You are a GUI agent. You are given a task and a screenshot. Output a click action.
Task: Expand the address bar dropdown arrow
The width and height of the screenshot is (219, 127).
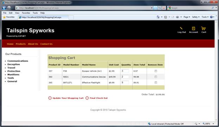point(152,8)
